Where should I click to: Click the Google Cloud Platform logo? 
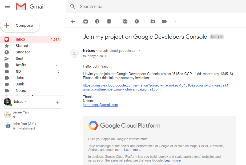click(124, 125)
